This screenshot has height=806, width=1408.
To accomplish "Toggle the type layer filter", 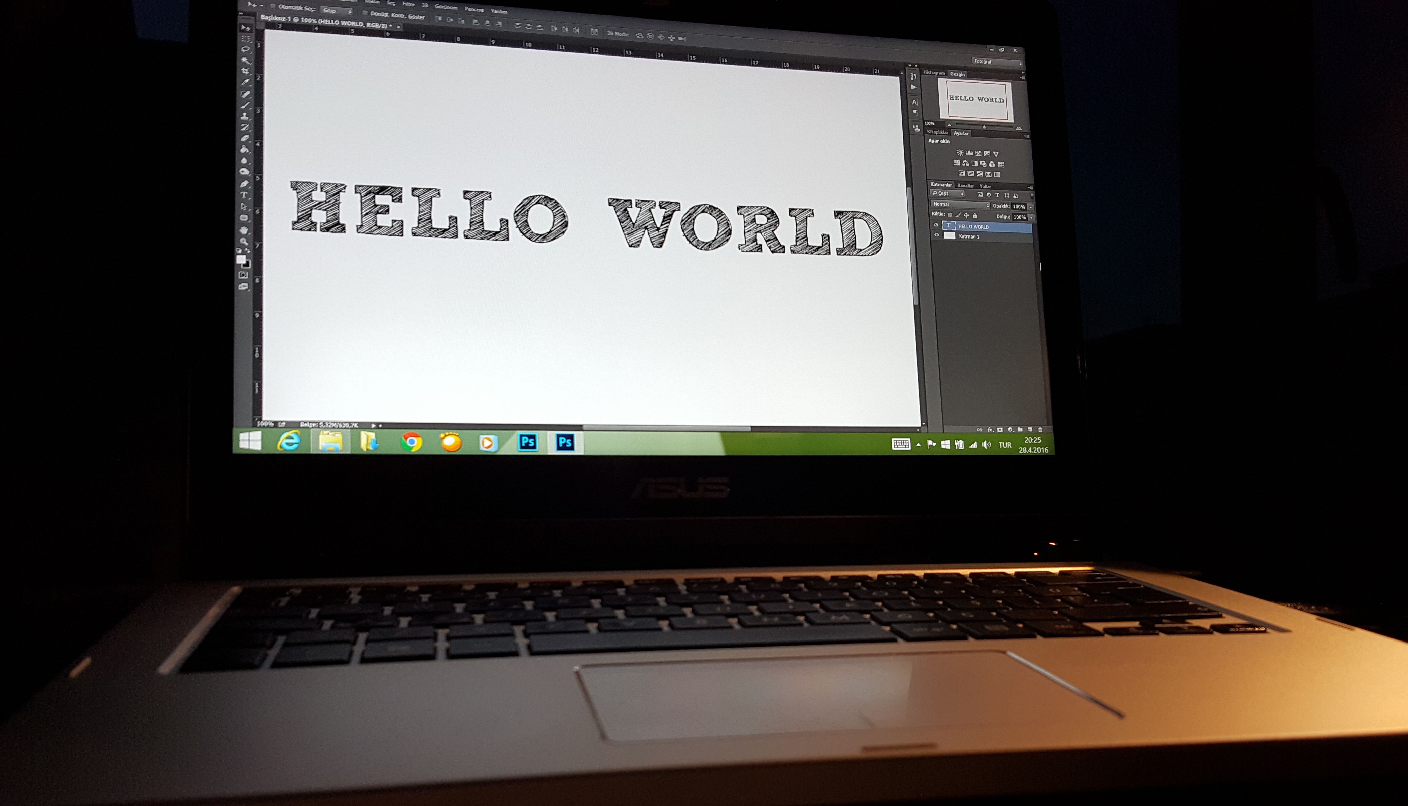I will (x=998, y=195).
